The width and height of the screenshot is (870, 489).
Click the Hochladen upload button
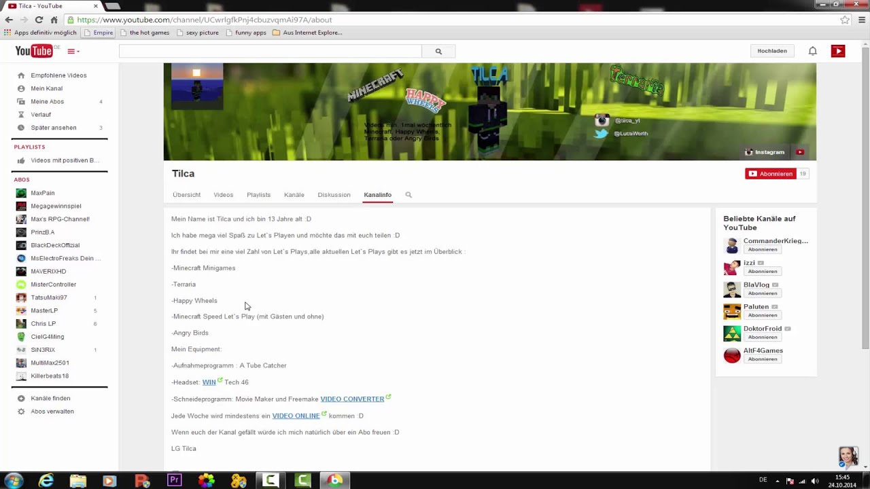click(772, 51)
